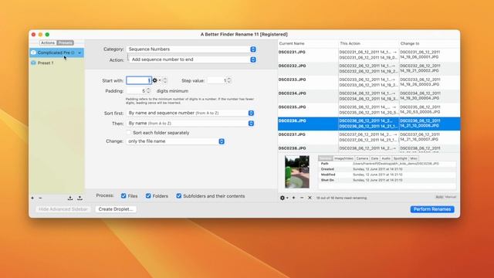Open the Date metadata tab

374,158
